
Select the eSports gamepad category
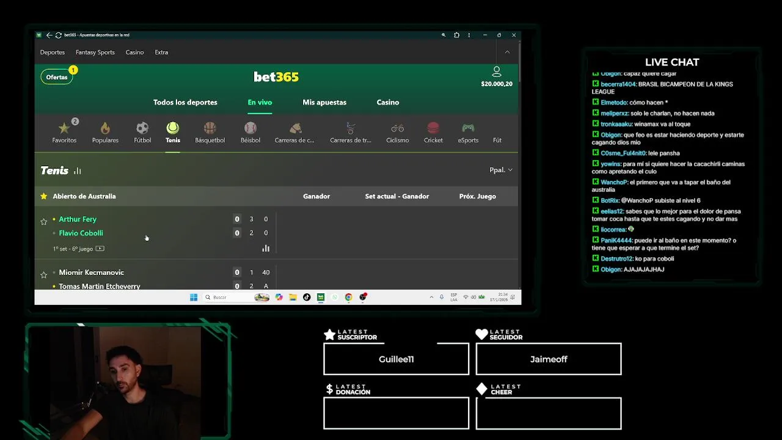(468, 132)
